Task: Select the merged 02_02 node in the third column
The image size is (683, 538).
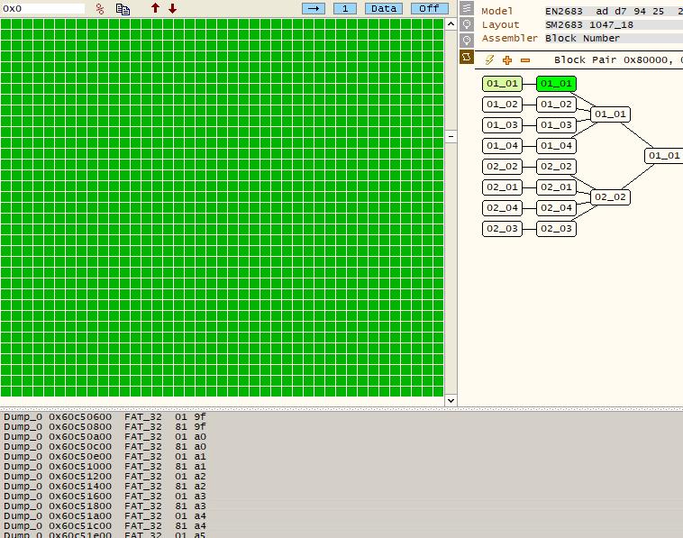Action: pos(610,197)
